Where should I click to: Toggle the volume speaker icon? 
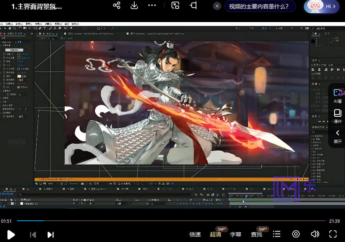(315, 234)
